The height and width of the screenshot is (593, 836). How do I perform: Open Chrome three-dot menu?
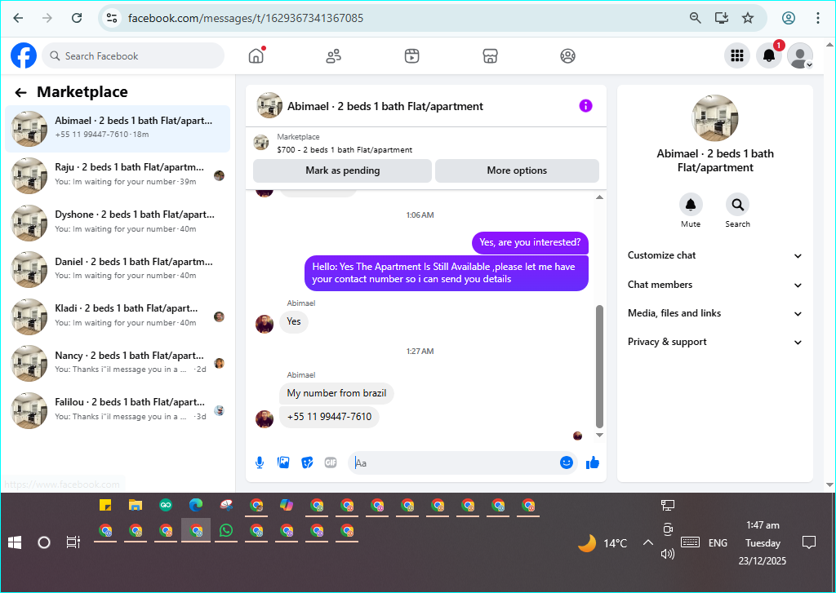pyautogui.click(x=818, y=18)
